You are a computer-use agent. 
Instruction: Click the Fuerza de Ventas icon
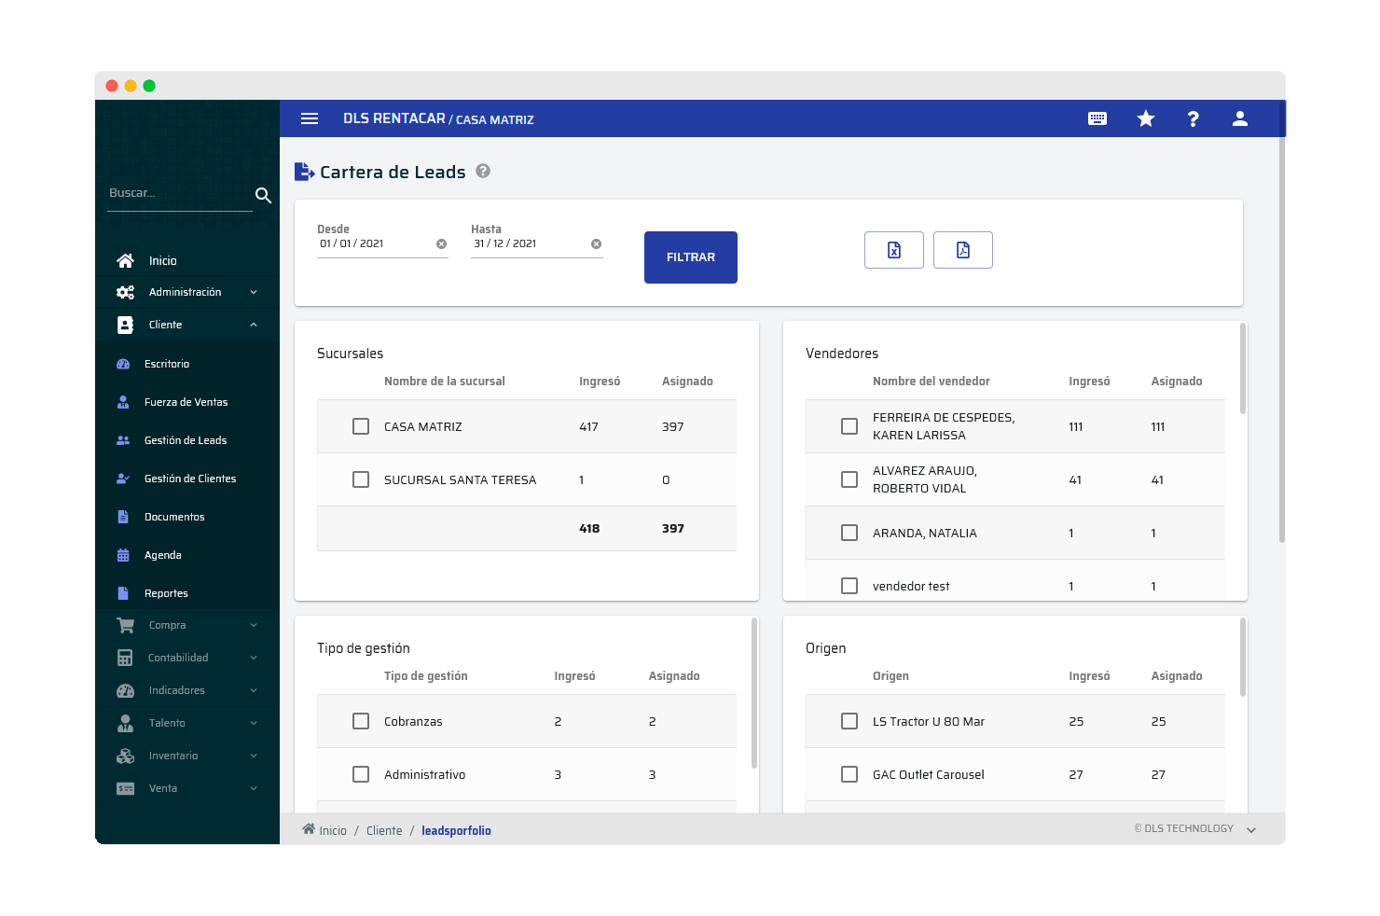(x=123, y=402)
